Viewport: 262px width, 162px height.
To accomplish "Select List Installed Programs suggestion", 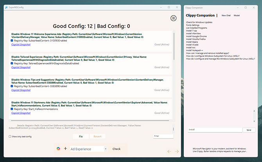I will (196, 28).
